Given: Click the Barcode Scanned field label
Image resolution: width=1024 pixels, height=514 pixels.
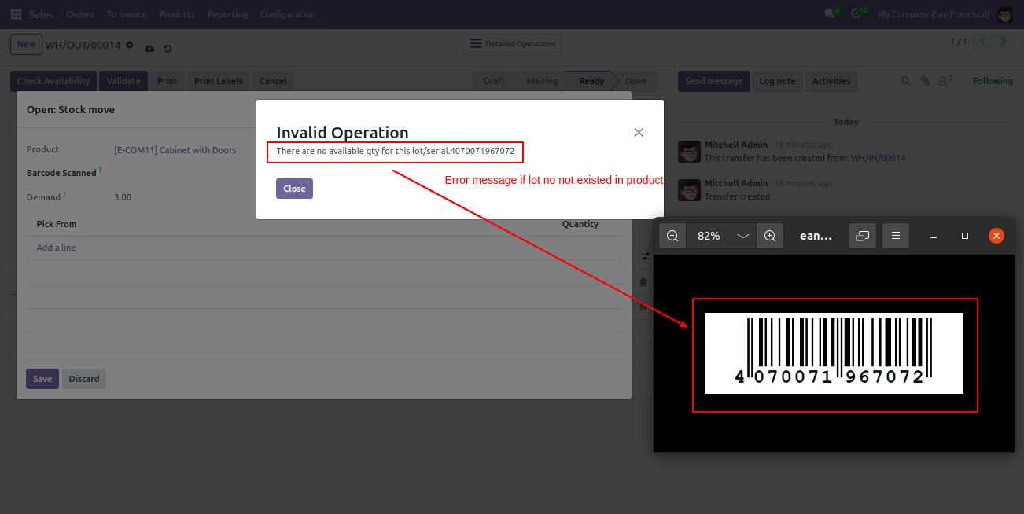Looking at the screenshot, I should point(61,173).
